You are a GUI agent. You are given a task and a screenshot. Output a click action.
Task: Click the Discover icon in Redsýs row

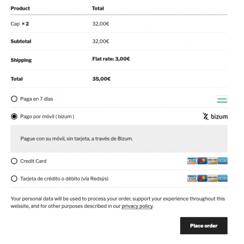(x=212, y=178)
